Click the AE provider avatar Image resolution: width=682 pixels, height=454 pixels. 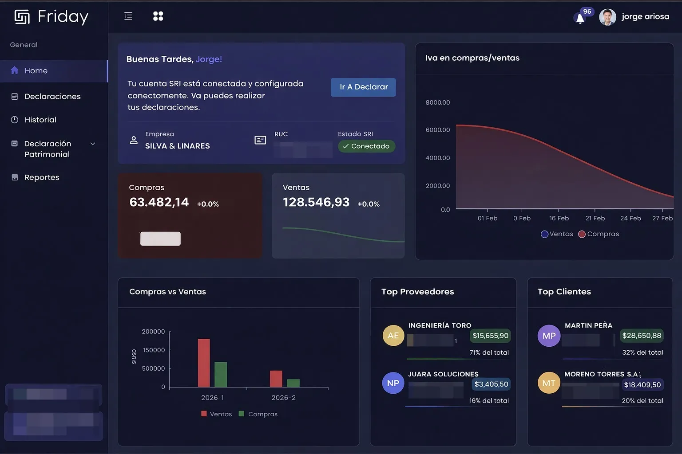coord(393,335)
